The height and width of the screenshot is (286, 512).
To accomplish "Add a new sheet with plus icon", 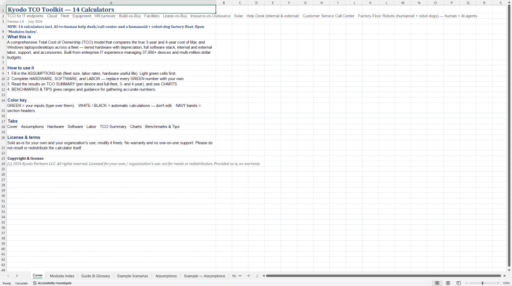I will point(248,276).
